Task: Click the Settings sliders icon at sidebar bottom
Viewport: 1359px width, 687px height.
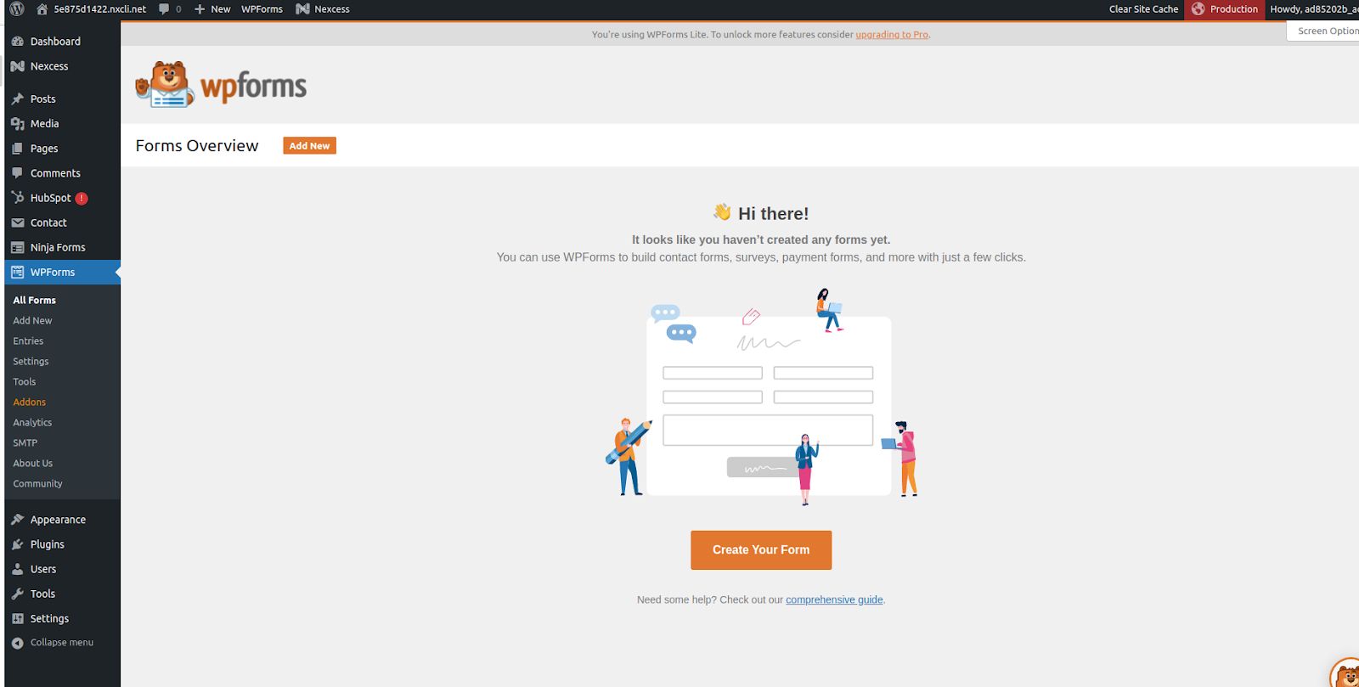Action: 18,618
